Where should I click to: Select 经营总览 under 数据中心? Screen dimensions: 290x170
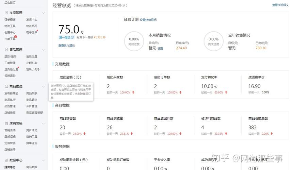pos(10,167)
